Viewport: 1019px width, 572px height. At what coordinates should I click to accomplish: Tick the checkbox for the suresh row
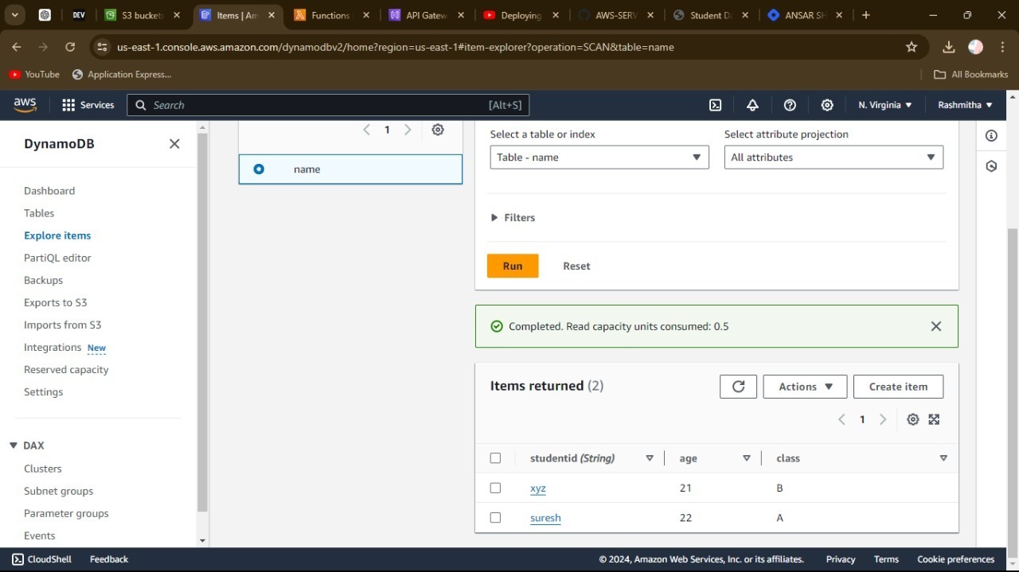pyautogui.click(x=495, y=518)
